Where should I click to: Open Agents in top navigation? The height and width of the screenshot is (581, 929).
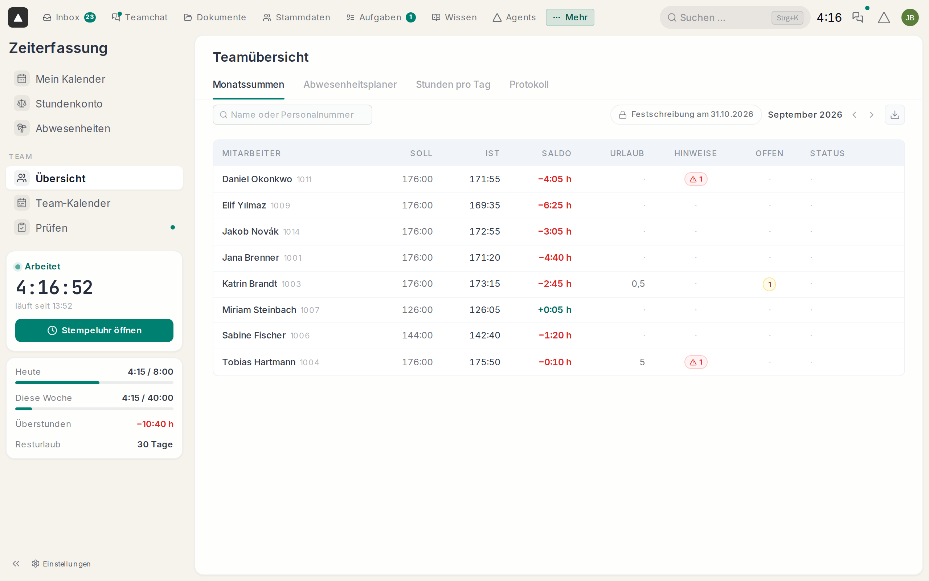pyautogui.click(x=514, y=17)
